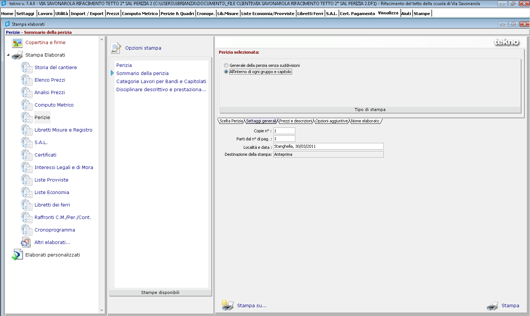Open the Libretti Ferri menu
The height and width of the screenshot is (316, 530).
(x=310, y=14)
